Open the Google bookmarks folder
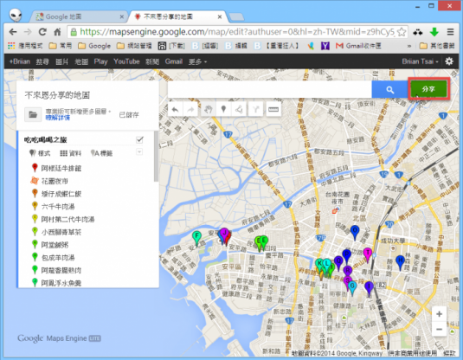The height and width of the screenshot is (360, 463). point(94,46)
